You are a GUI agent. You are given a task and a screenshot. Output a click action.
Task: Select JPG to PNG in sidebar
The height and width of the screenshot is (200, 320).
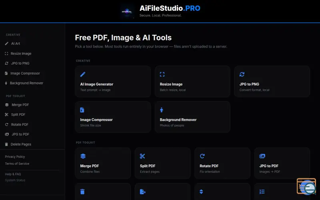tap(20, 63)
